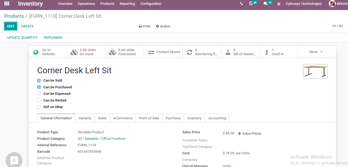
Task: Click the Go to Website globe icon
Action: (x=36, y=52)
